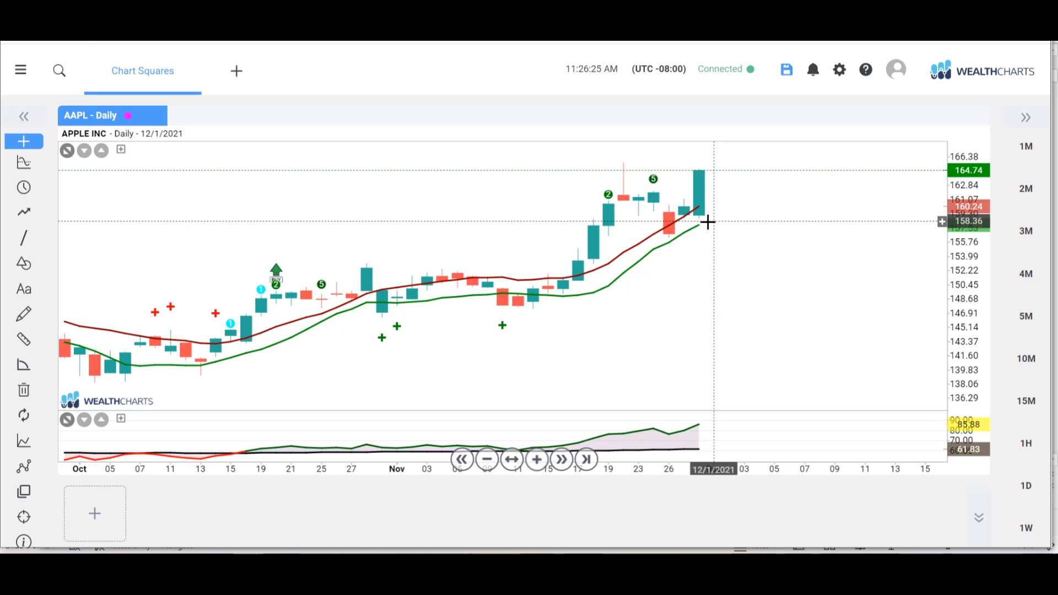Select the ruler measure tool
This screenshot has height=595, width=1058.
click(24, 339)
